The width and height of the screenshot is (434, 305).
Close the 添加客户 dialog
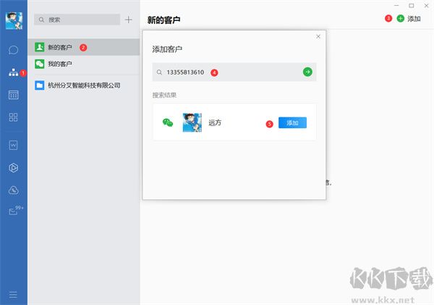[318, 36]
